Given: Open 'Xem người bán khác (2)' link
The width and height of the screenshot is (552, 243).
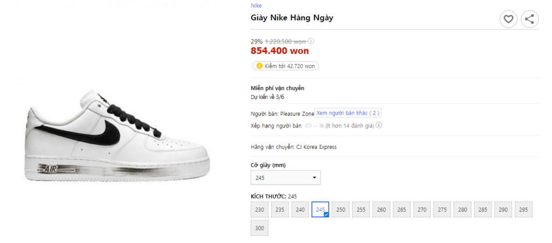Looking at the screenshot, I should pyautogui.click(x=348, y=113).
